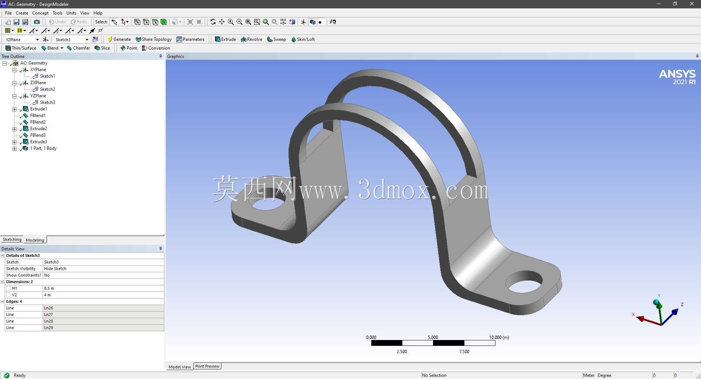The height and width of the screenshot is (379, 701).
Task: Select Sketch2 under ZXPlane
Action: tap(47, 89)
